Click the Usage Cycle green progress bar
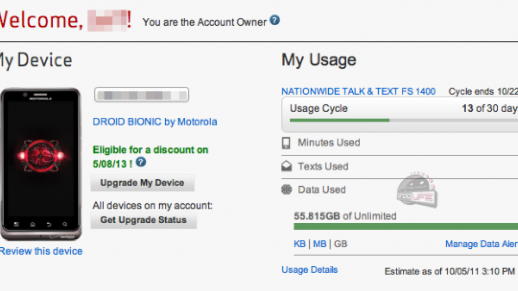518x291 pixels. pos(339,120)
